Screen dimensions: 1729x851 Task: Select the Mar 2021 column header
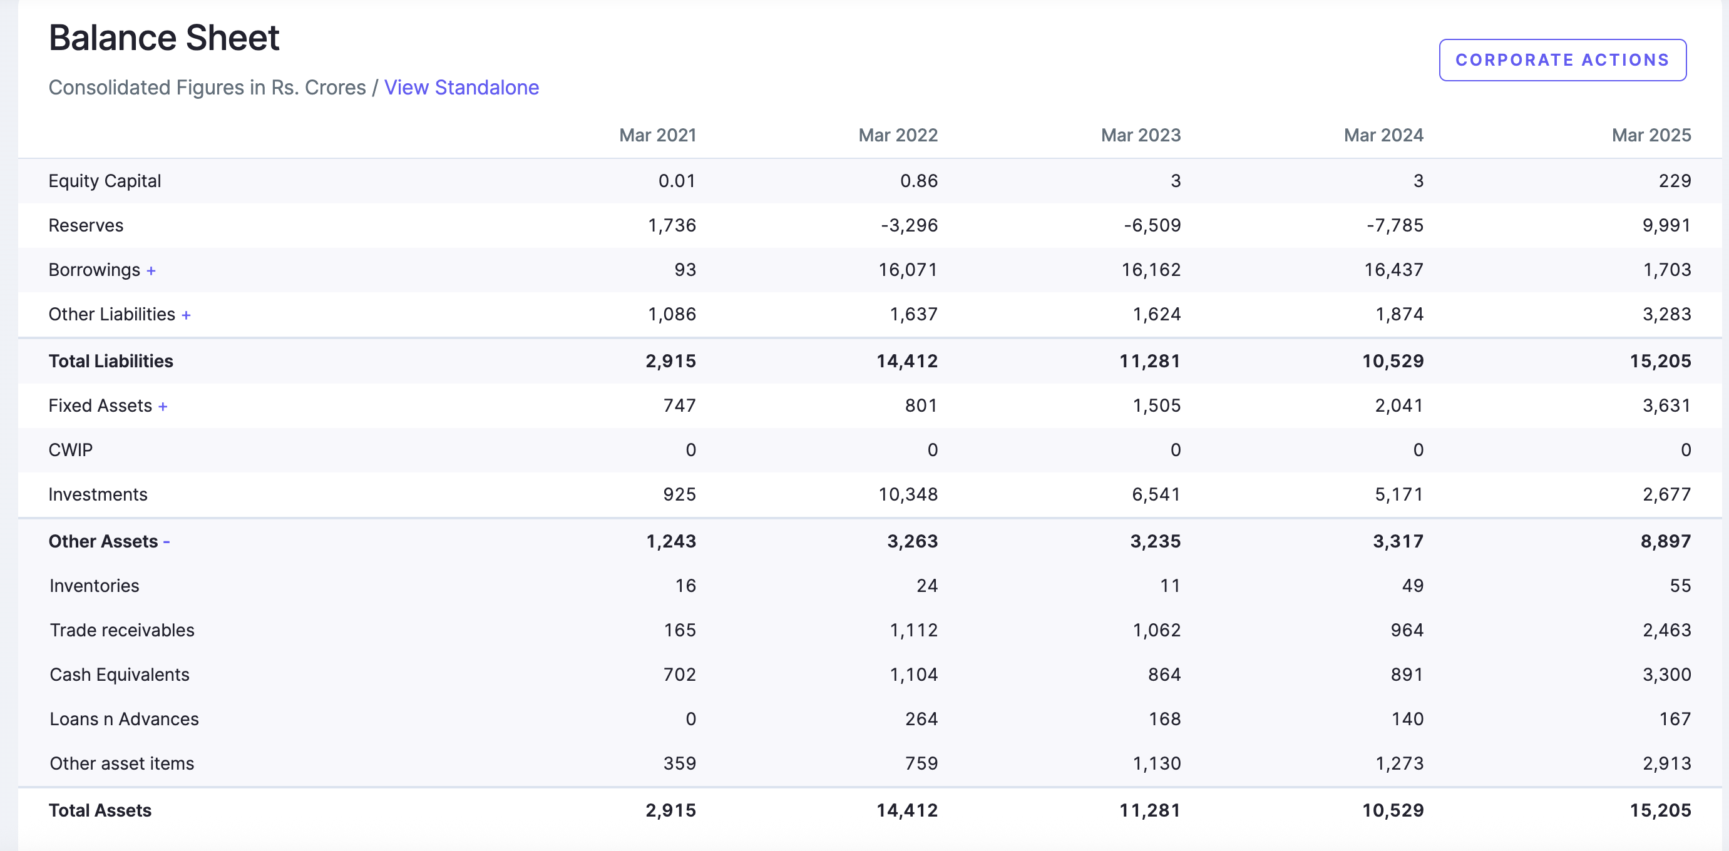657,135
